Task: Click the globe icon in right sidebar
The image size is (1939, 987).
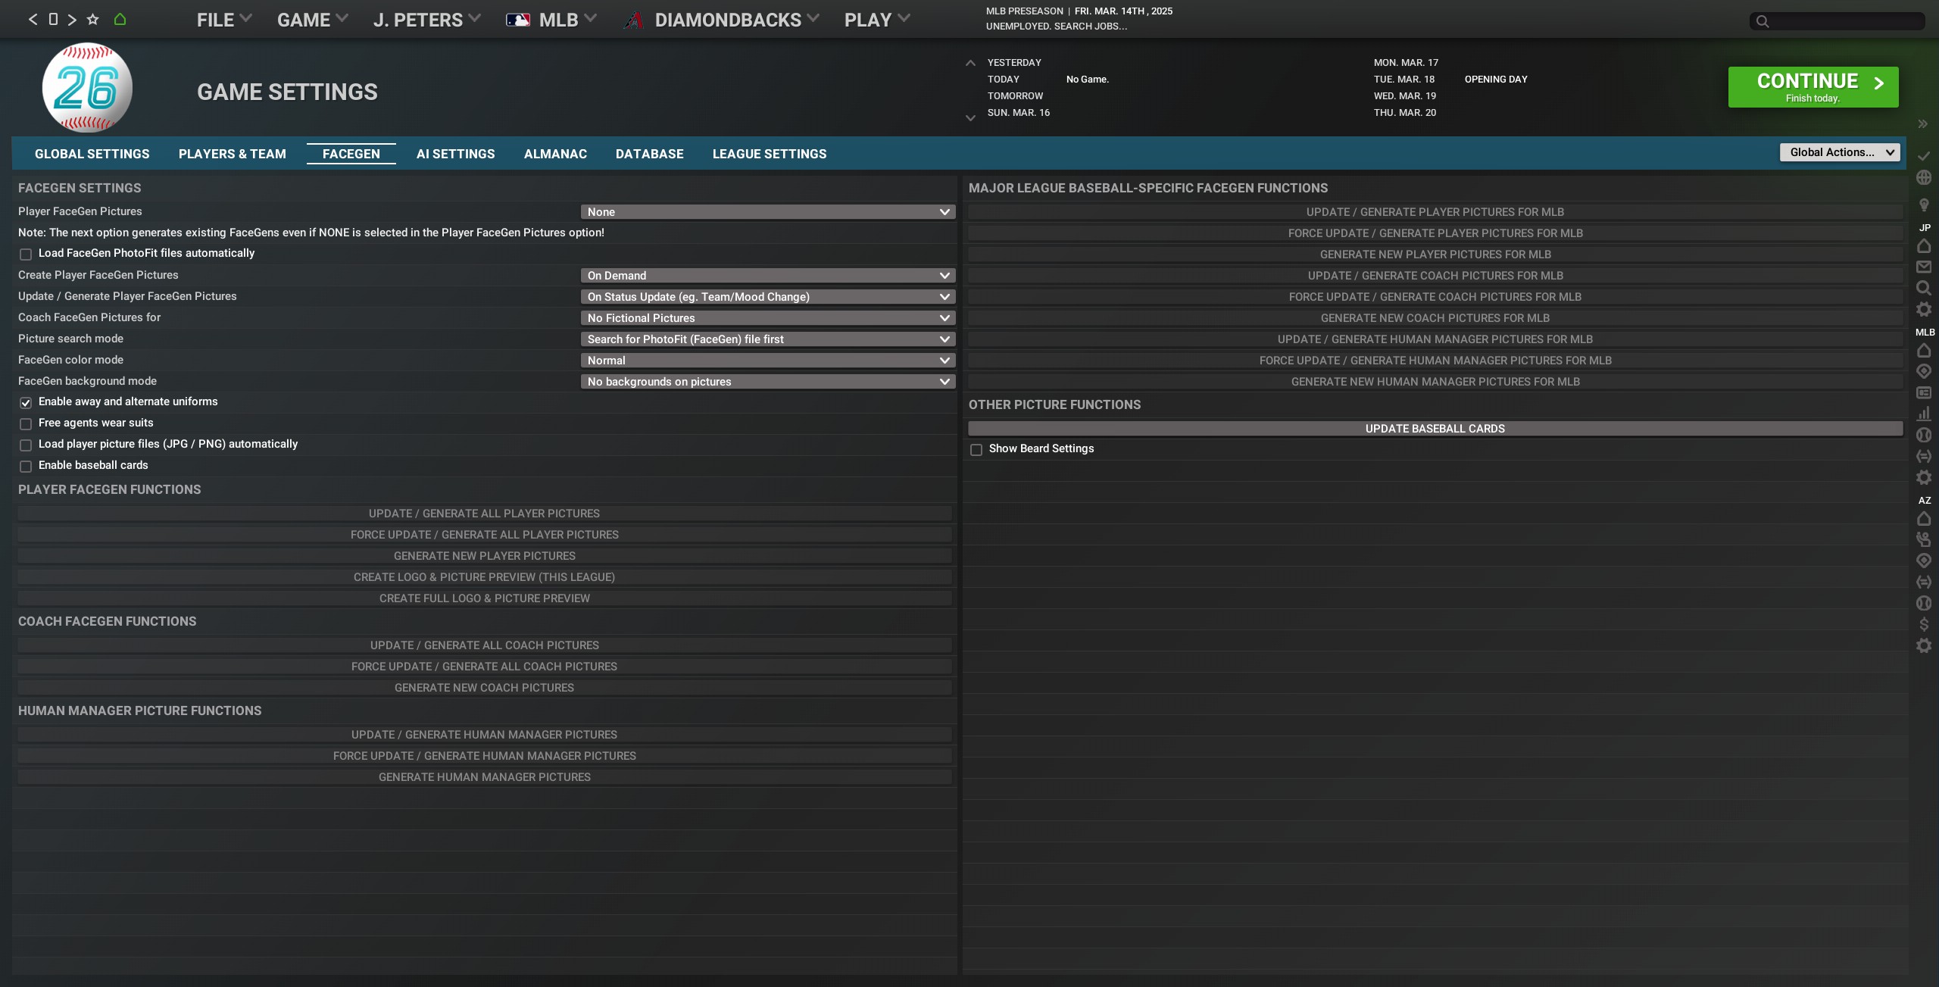Action: coord(1923,178)
